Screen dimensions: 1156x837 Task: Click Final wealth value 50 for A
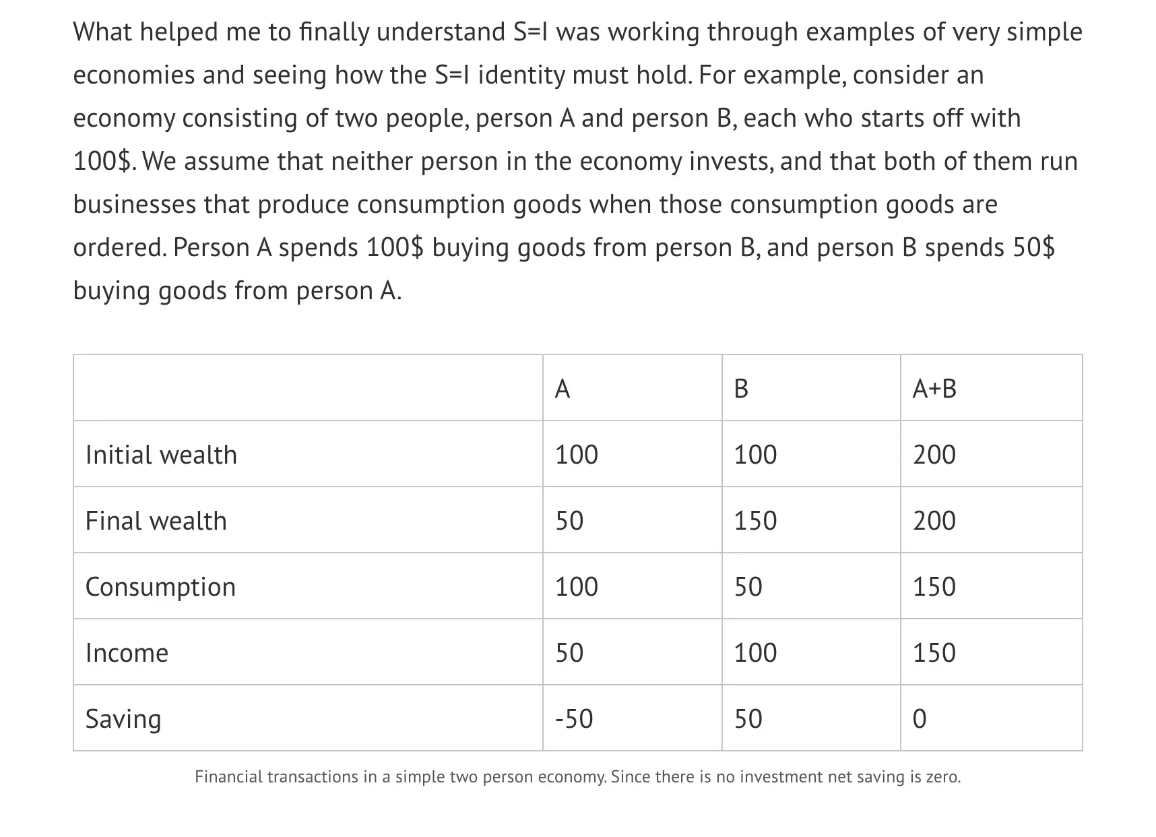pyautogui.click(x=569, y=521)
